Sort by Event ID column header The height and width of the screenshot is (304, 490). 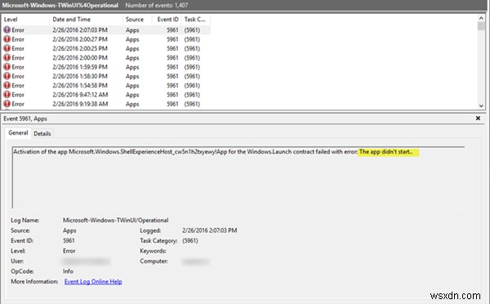[x=167, y=20]
